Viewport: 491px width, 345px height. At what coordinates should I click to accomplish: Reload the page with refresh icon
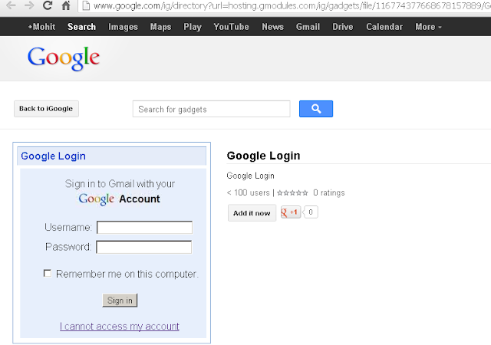48,7
